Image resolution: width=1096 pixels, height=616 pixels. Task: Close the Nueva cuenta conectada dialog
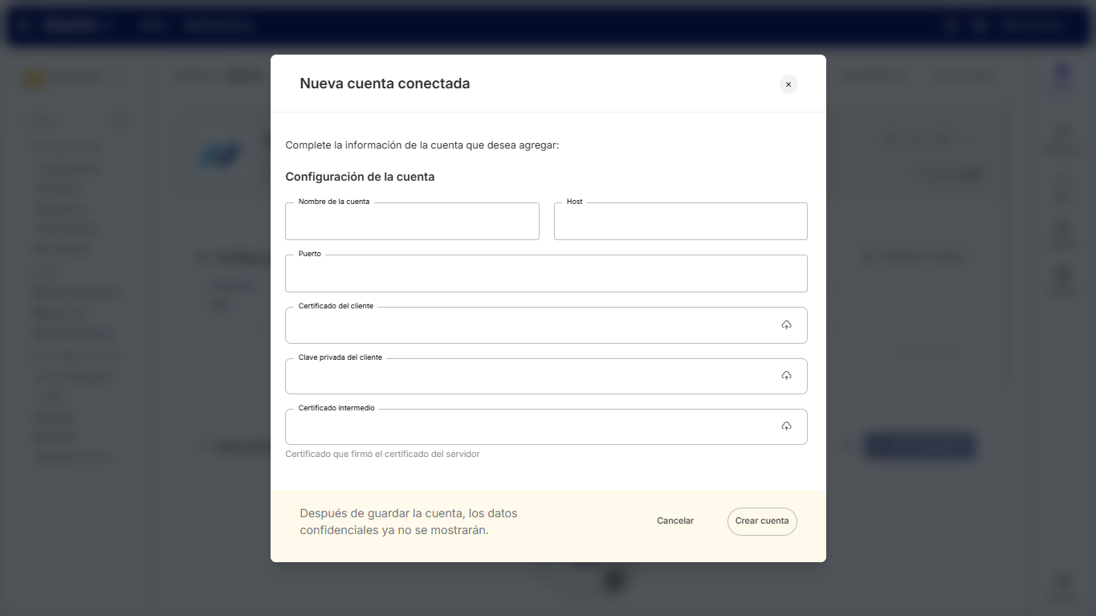788,84
